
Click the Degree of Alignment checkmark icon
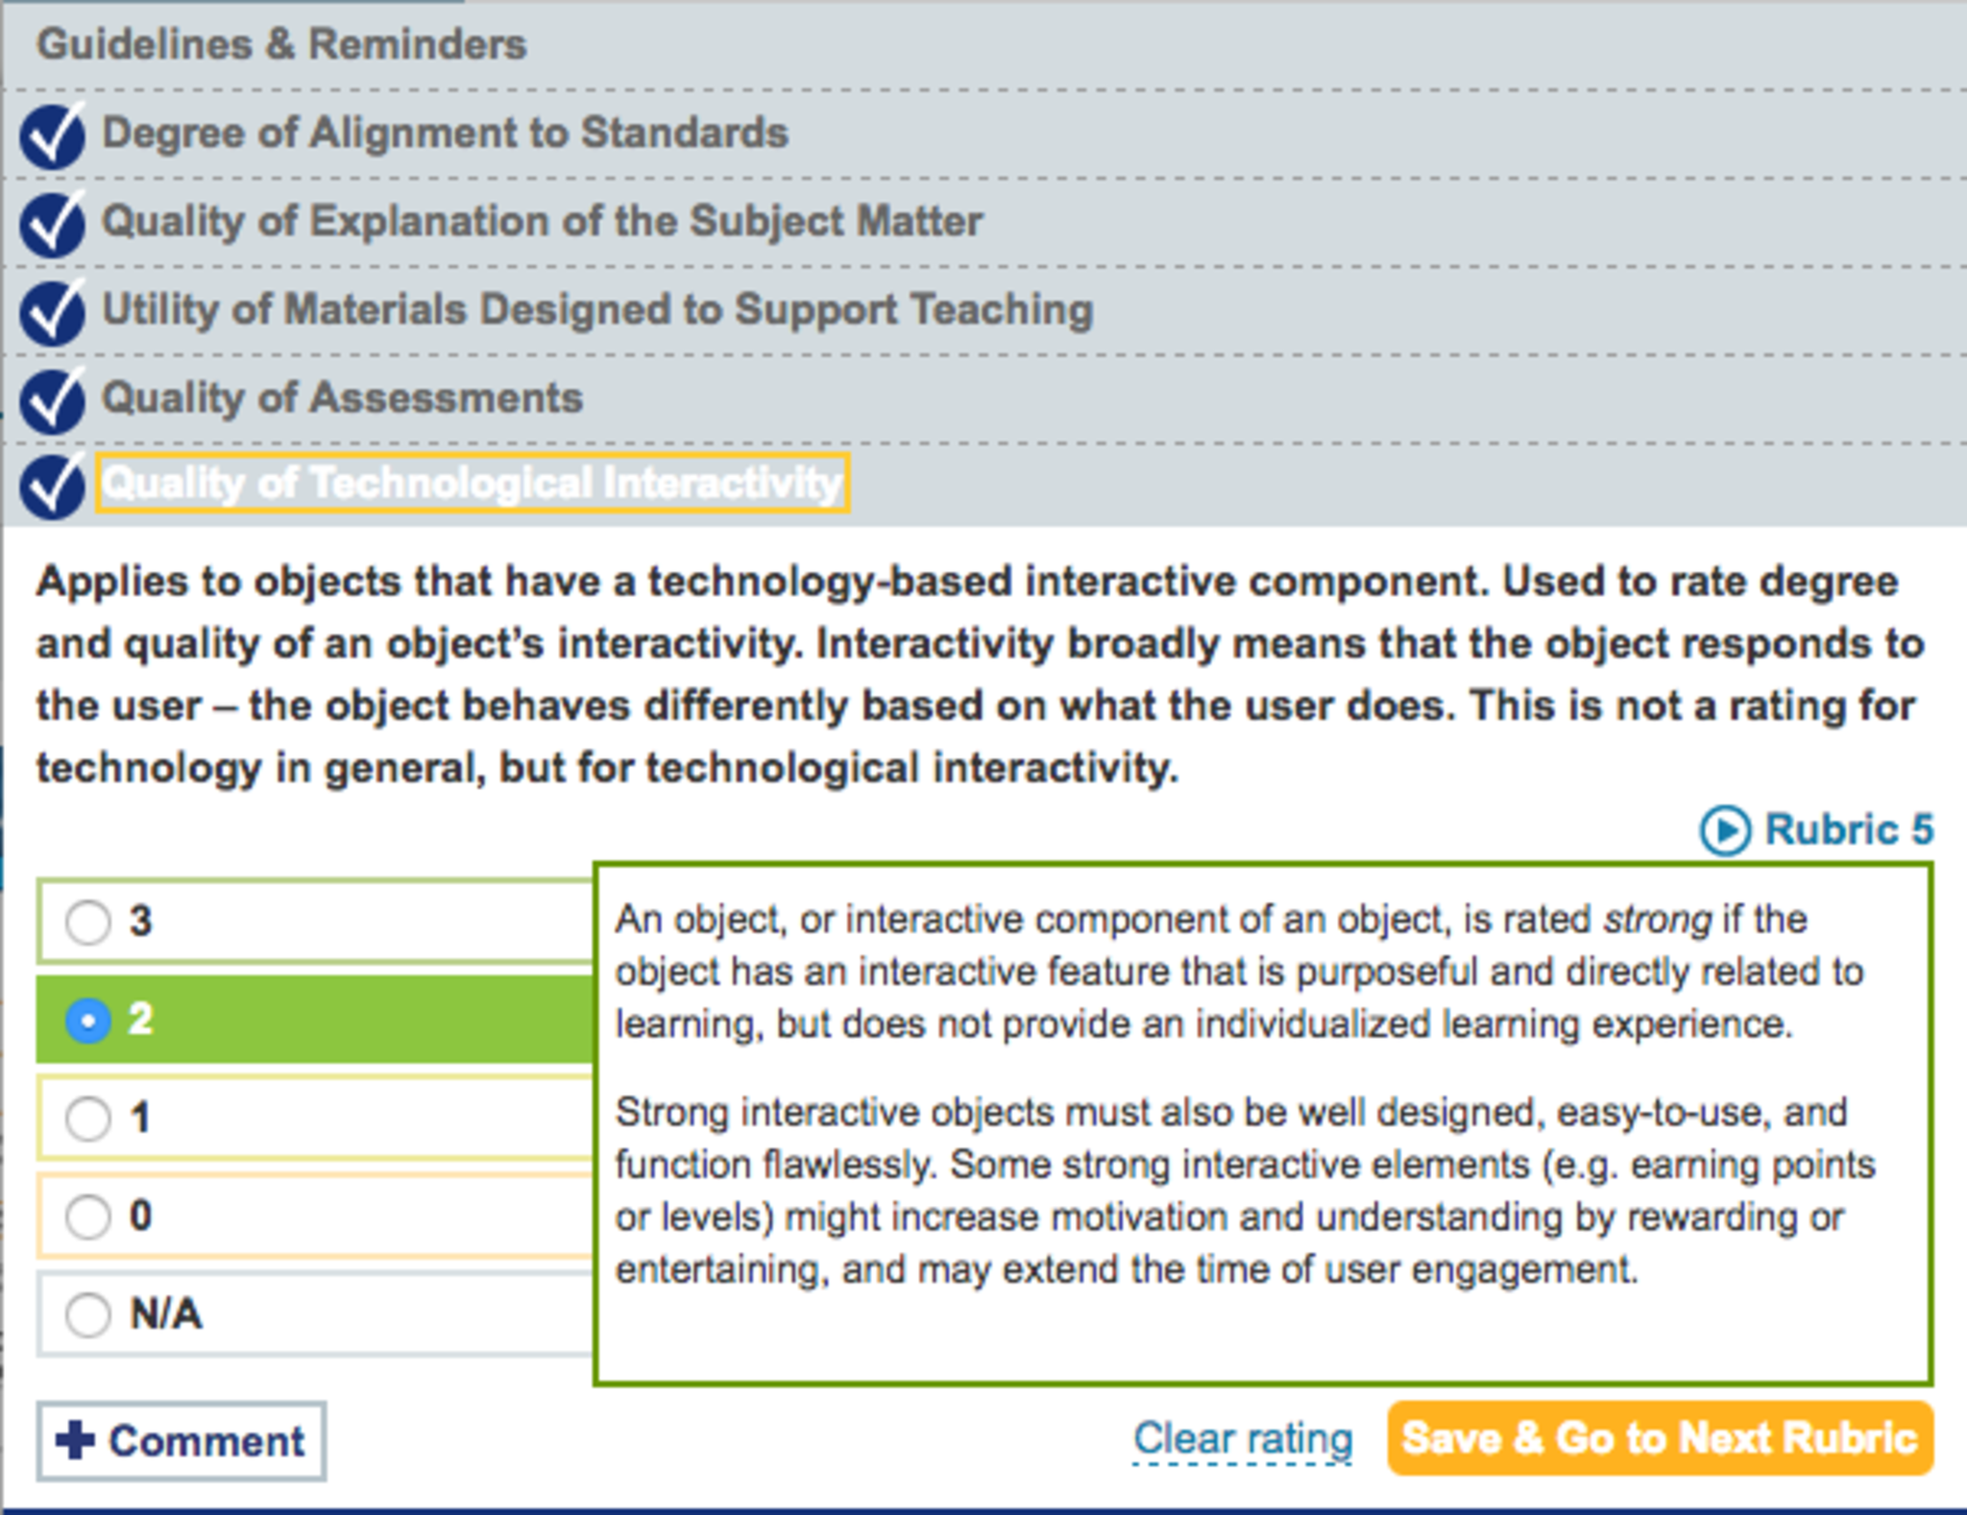54,135
